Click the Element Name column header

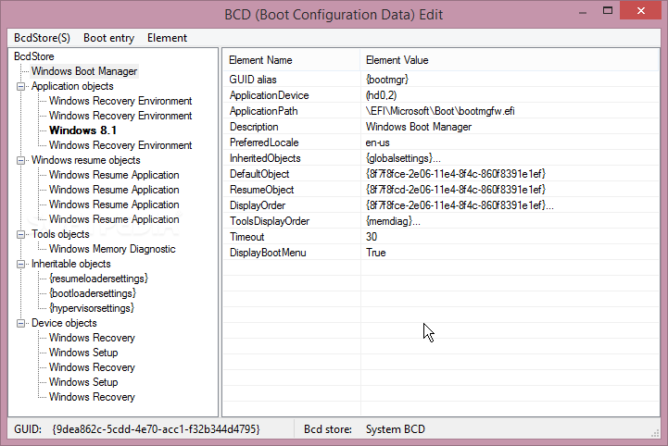click(x=292, y=60)
